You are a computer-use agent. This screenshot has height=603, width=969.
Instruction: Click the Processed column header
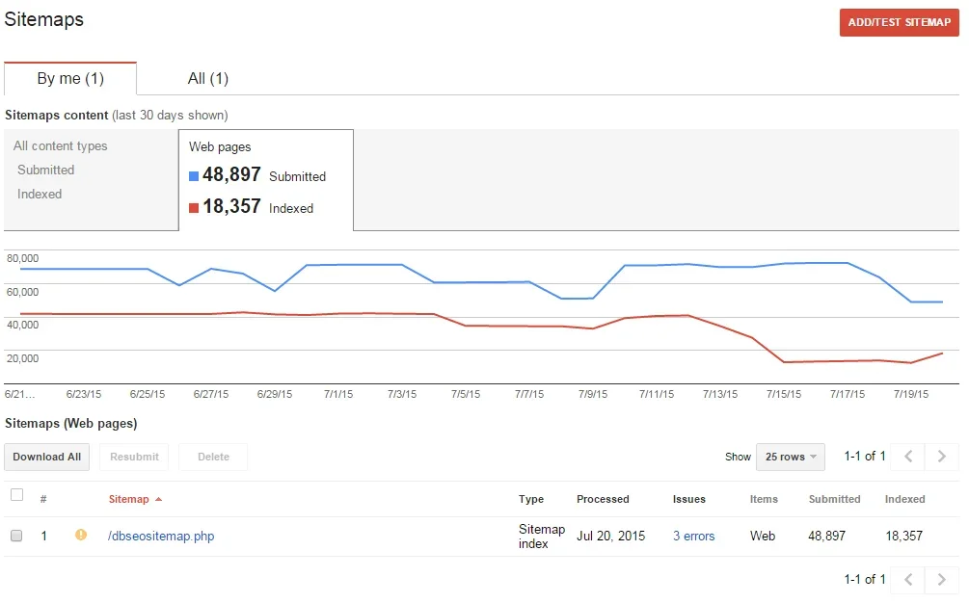[x=603, y=499]
